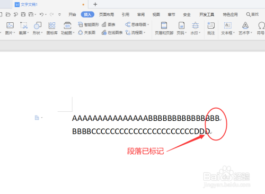Select the 插入 (Insert) tab
The height and width of the screenshot is (194, 265).
87,14
